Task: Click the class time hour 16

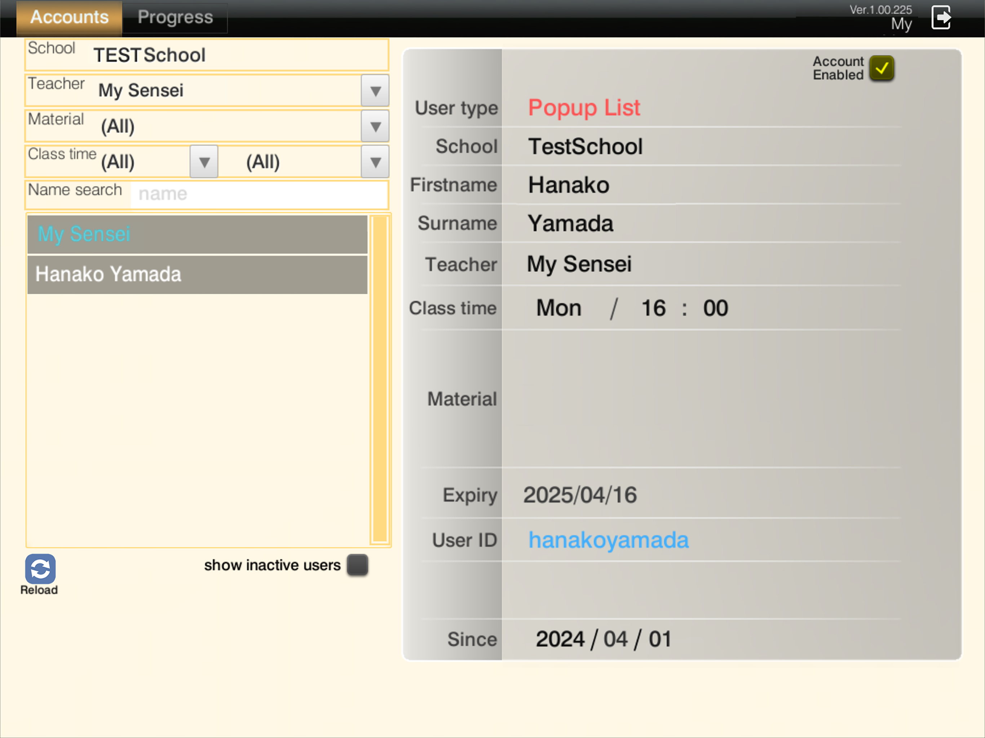Action: coord(653,308)
